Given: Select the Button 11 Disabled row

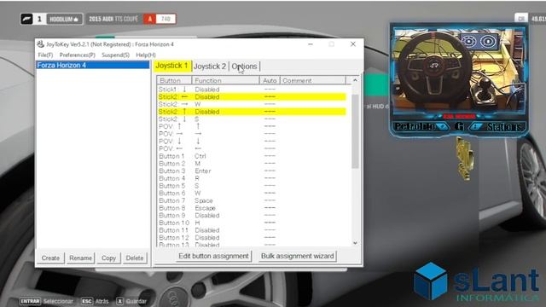Looking at the screenshot, I should pyautogui.click(x=252, y=230).
